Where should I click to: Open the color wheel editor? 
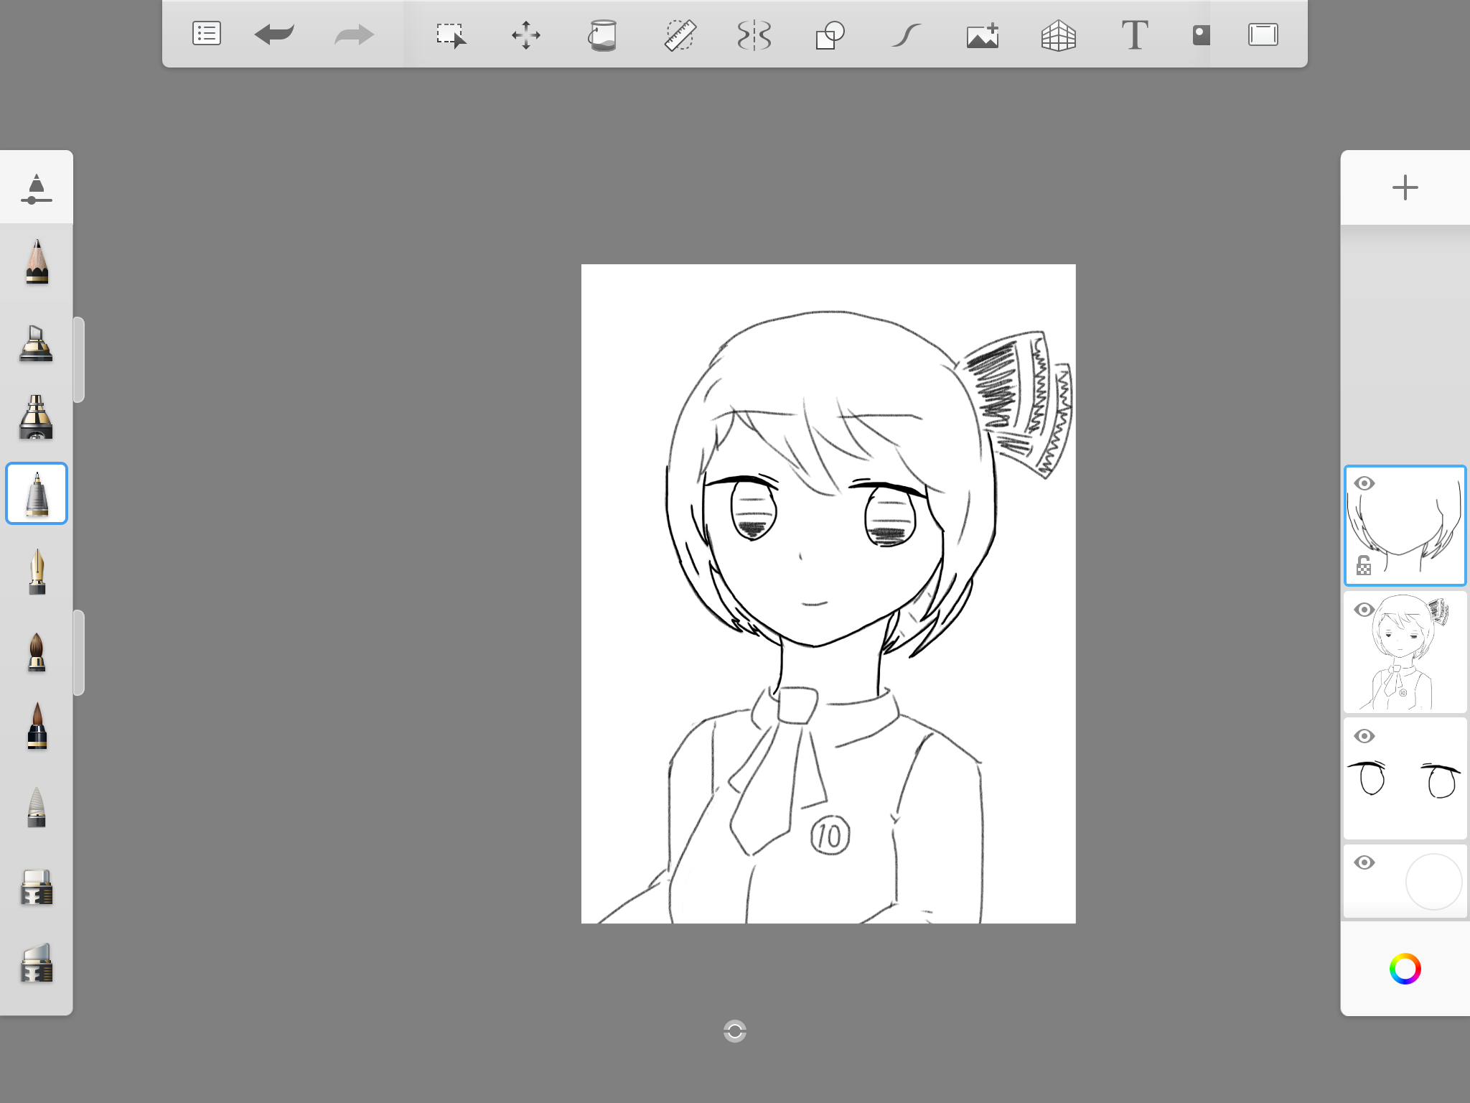pos(1405,969)
